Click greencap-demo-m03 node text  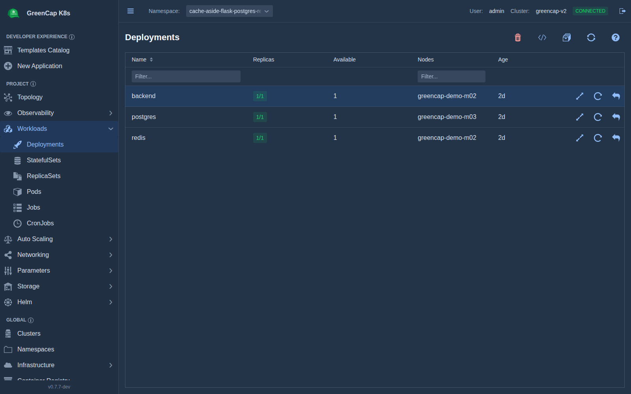pyautogui.click(x=447, y=117)
